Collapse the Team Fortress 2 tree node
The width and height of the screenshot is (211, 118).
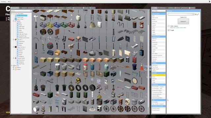(14, 47)
